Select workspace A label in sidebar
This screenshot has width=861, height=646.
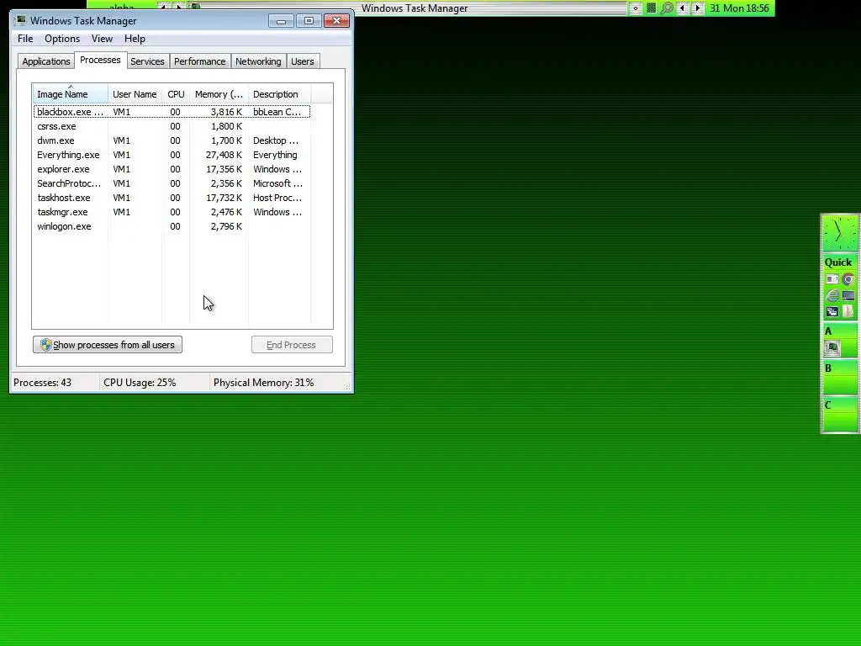(x=828, y=331)
